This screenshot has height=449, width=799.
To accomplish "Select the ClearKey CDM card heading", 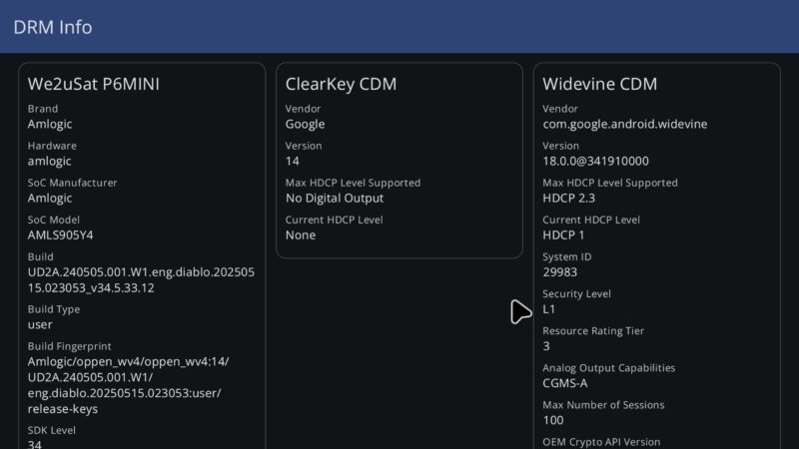I will tap(341, 85).
